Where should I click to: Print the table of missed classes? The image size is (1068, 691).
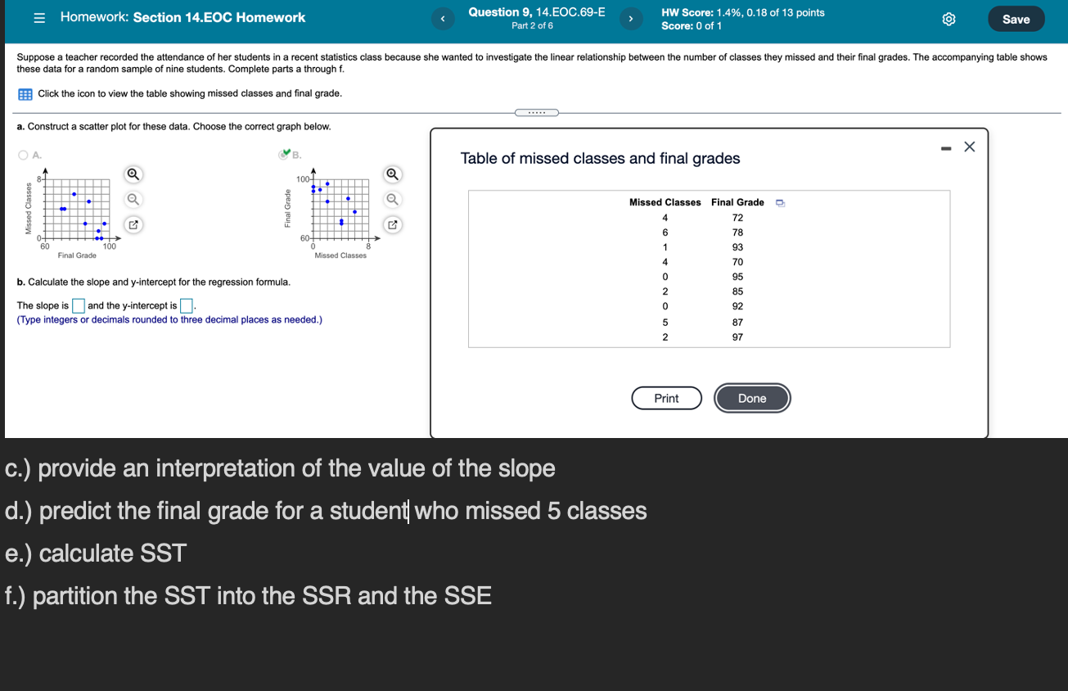pyautogui.click(x=666, y=398)
